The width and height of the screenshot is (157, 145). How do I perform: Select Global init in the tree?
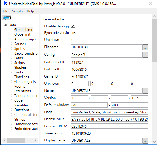click(22, 34)
